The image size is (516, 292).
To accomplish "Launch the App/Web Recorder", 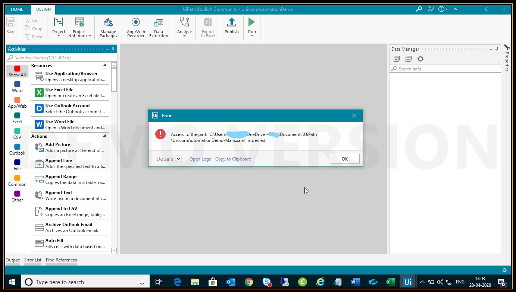I will coord(136,28).
